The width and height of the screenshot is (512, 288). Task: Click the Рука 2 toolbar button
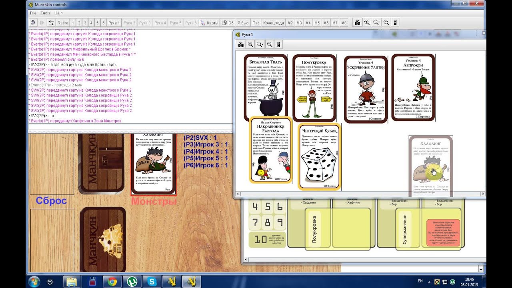pyautogui.click(x=130, y=23)
